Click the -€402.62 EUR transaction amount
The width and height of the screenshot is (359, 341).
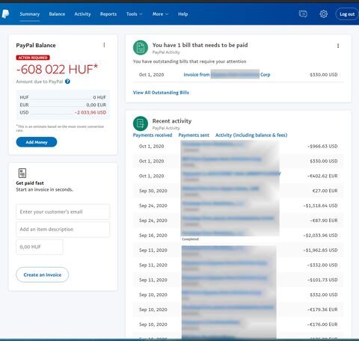click(322, 176)
